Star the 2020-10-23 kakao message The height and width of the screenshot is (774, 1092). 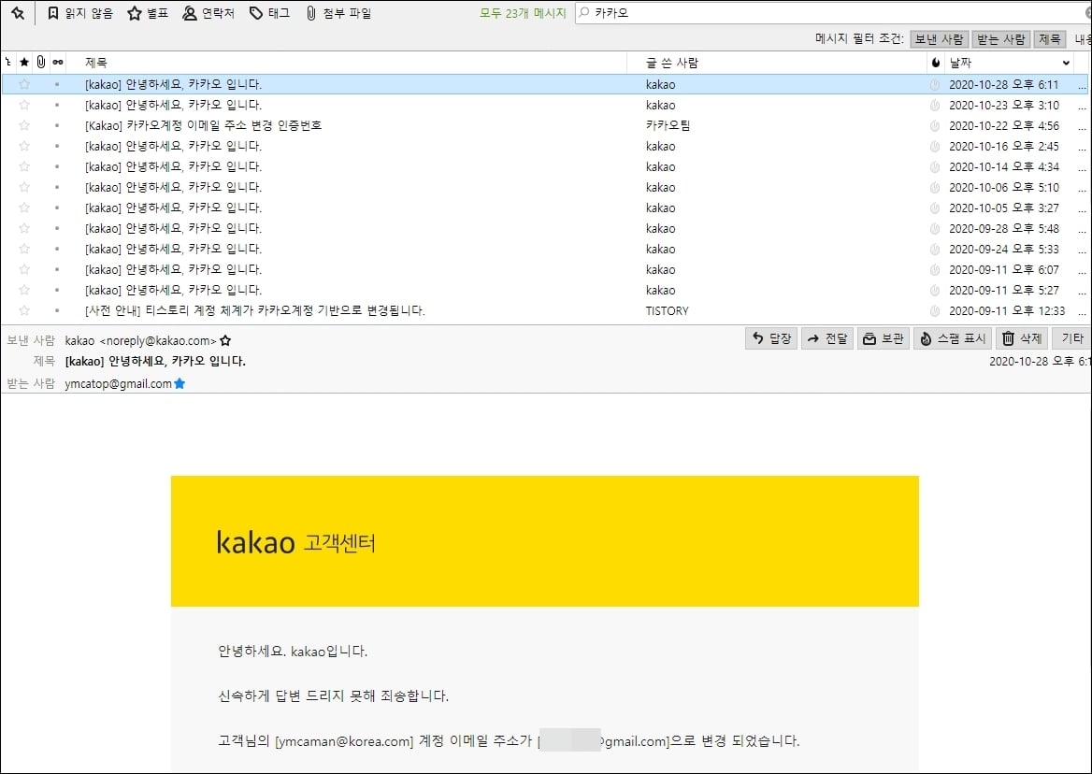(24, 105)
